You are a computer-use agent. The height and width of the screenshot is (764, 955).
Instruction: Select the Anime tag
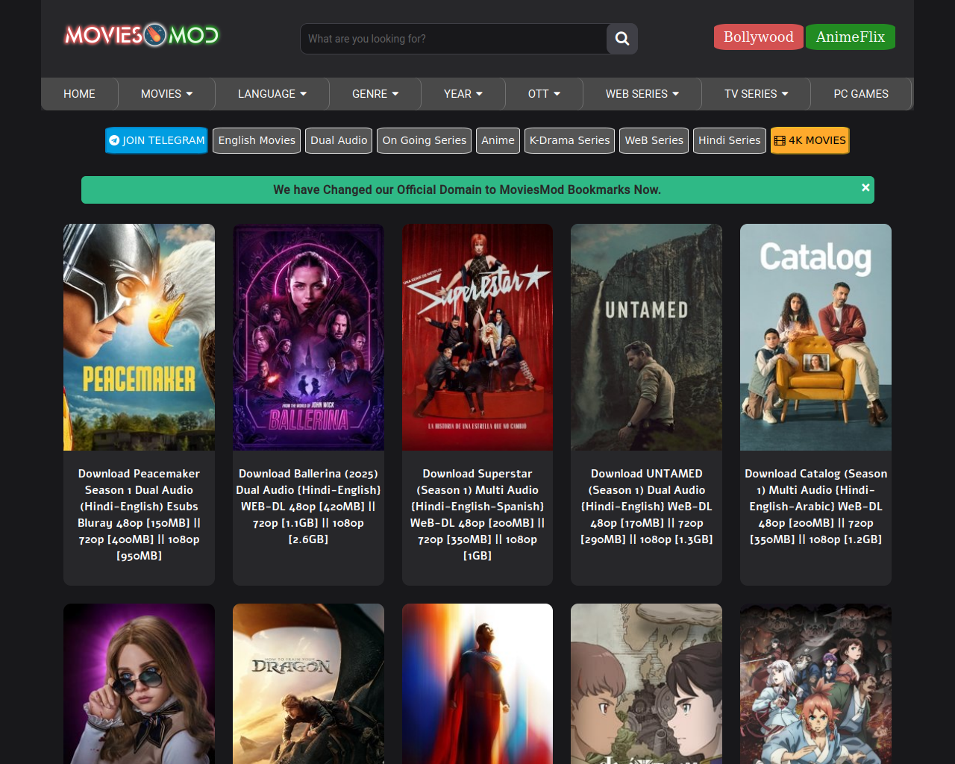(x=498, y=140)
